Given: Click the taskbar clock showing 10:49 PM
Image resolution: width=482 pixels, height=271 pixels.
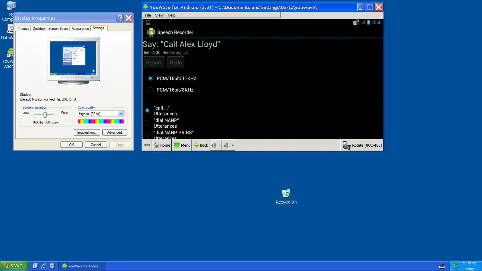Looking at the screenshot, I should tap(469, 263).
